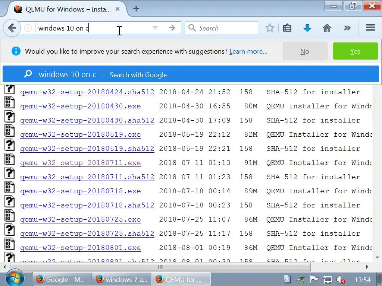Screen dimensions: 382x286
Task: Open a new tab with plus button
Action: point(136,9)
